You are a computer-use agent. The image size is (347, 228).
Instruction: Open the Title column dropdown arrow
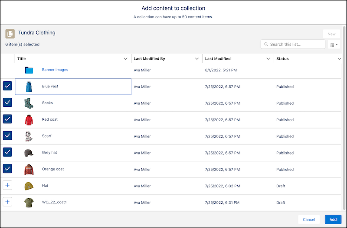point(125,59)
